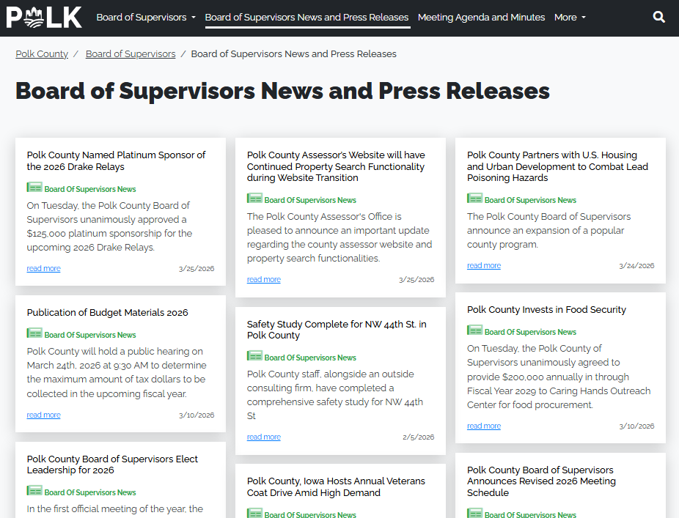Viewport: 679px width, 518px height.
Task: Open Meeting Agenda and Minutes page
Action: (481, 17)
